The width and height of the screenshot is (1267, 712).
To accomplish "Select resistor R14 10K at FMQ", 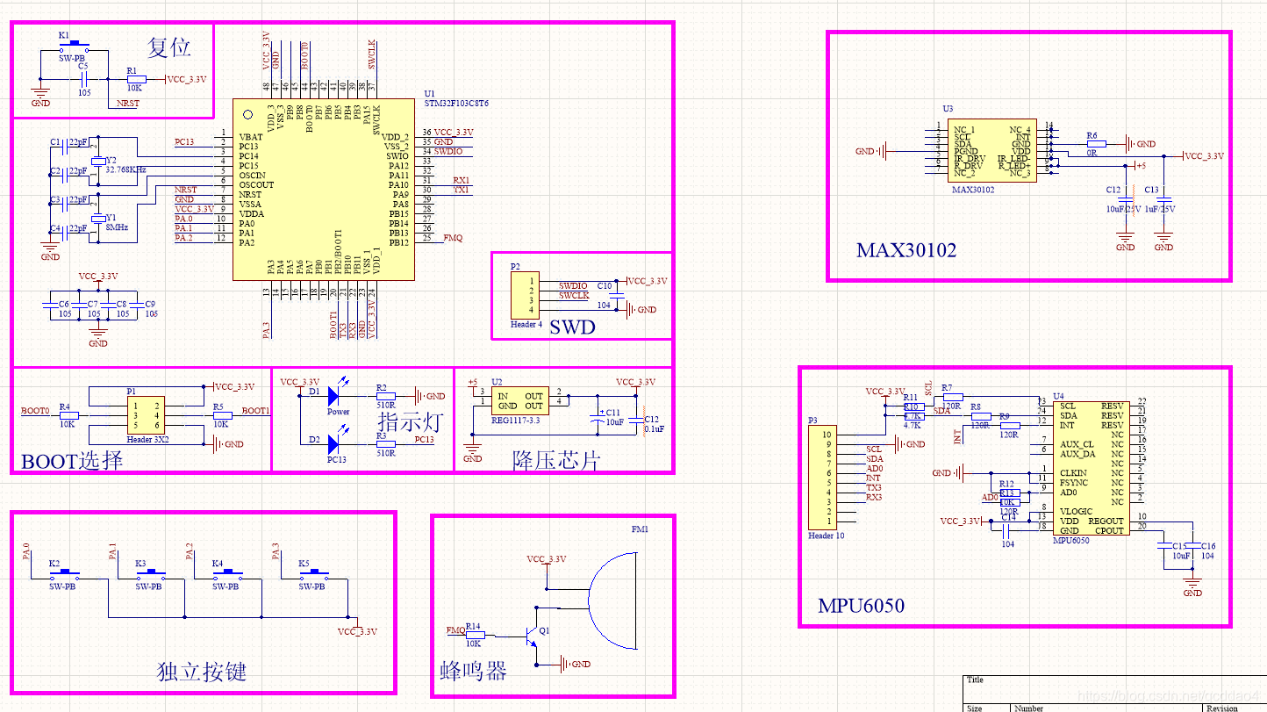I will 475,635.
